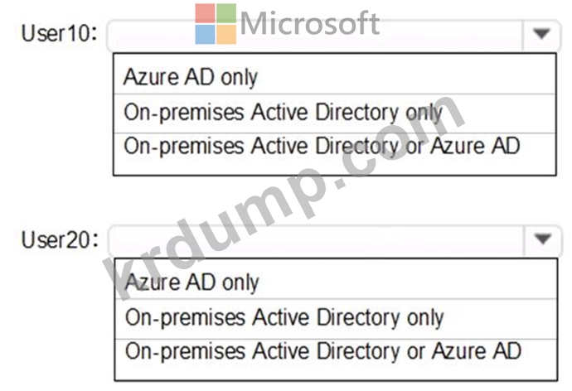Click the blue square of Microsoft logo
Screen dimensions: 572x391
205,34
